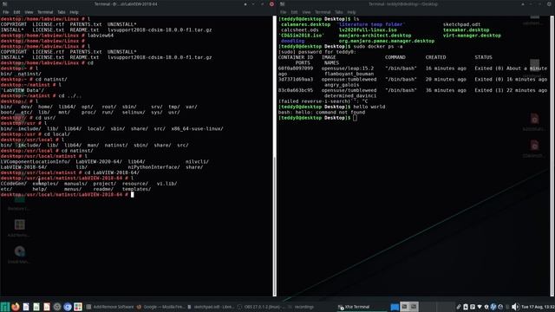Launch LibreOffice Impress icon in panel
The height and width of the screenshot is (312, 555).
tap(47, 307)
